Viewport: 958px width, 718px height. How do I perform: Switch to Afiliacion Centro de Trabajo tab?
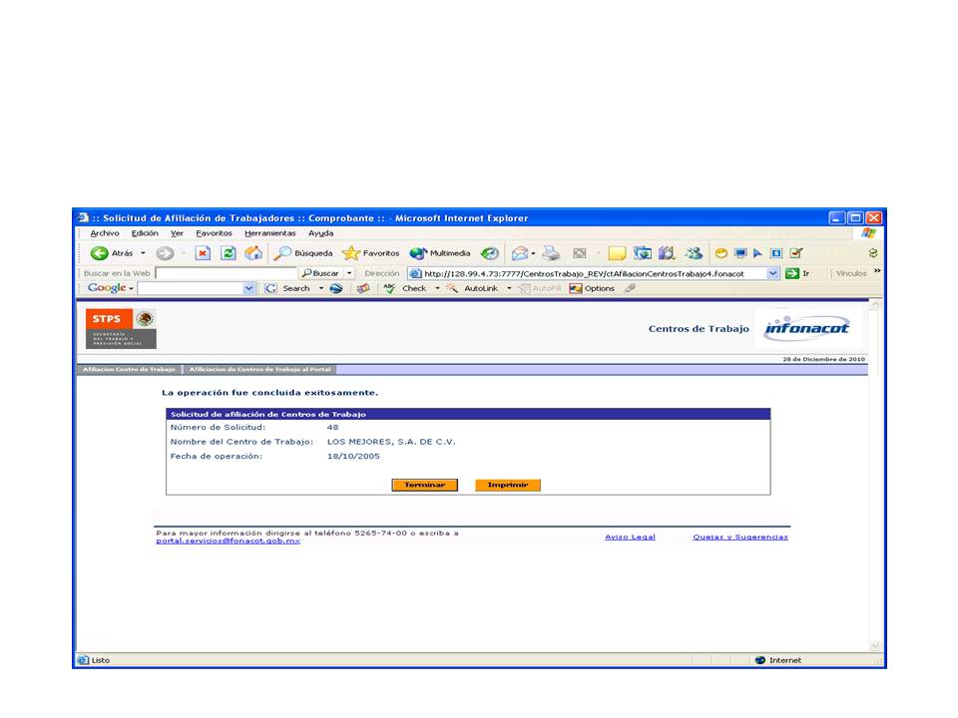point(130,369)
